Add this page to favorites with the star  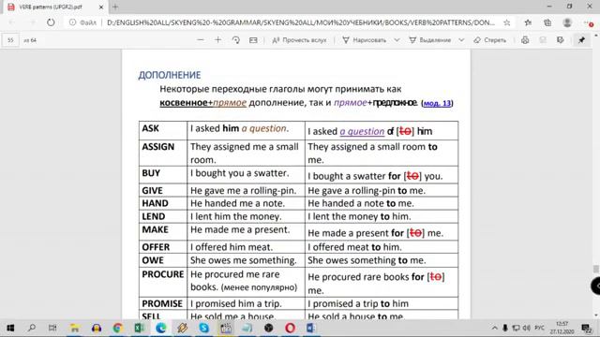507,22
